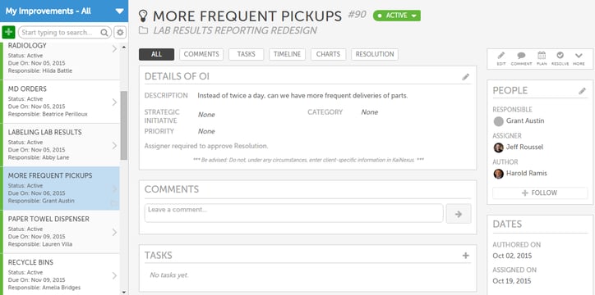This screenshot has height=295, width=595.
Task: Open the Plan calendar icon
Action: pos(542,59)
